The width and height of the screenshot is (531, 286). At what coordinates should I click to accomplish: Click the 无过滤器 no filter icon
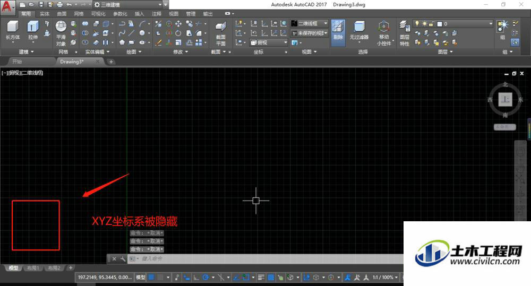pyautogui.click(x=359, y=30)
